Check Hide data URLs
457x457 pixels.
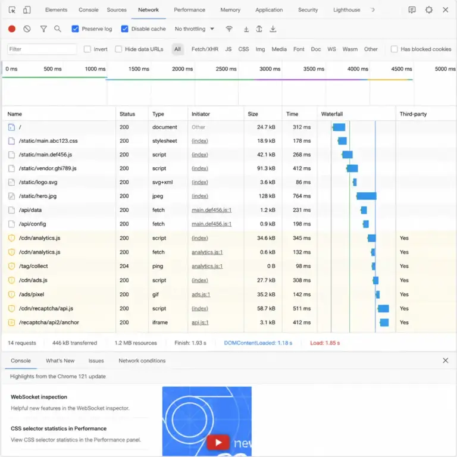(118, 49)
